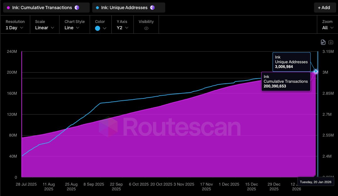The height and width of the screenshot is (196, 338).
Task: Open the Zoom dropdown currently set to All
Action: click(x=327, y=28)
